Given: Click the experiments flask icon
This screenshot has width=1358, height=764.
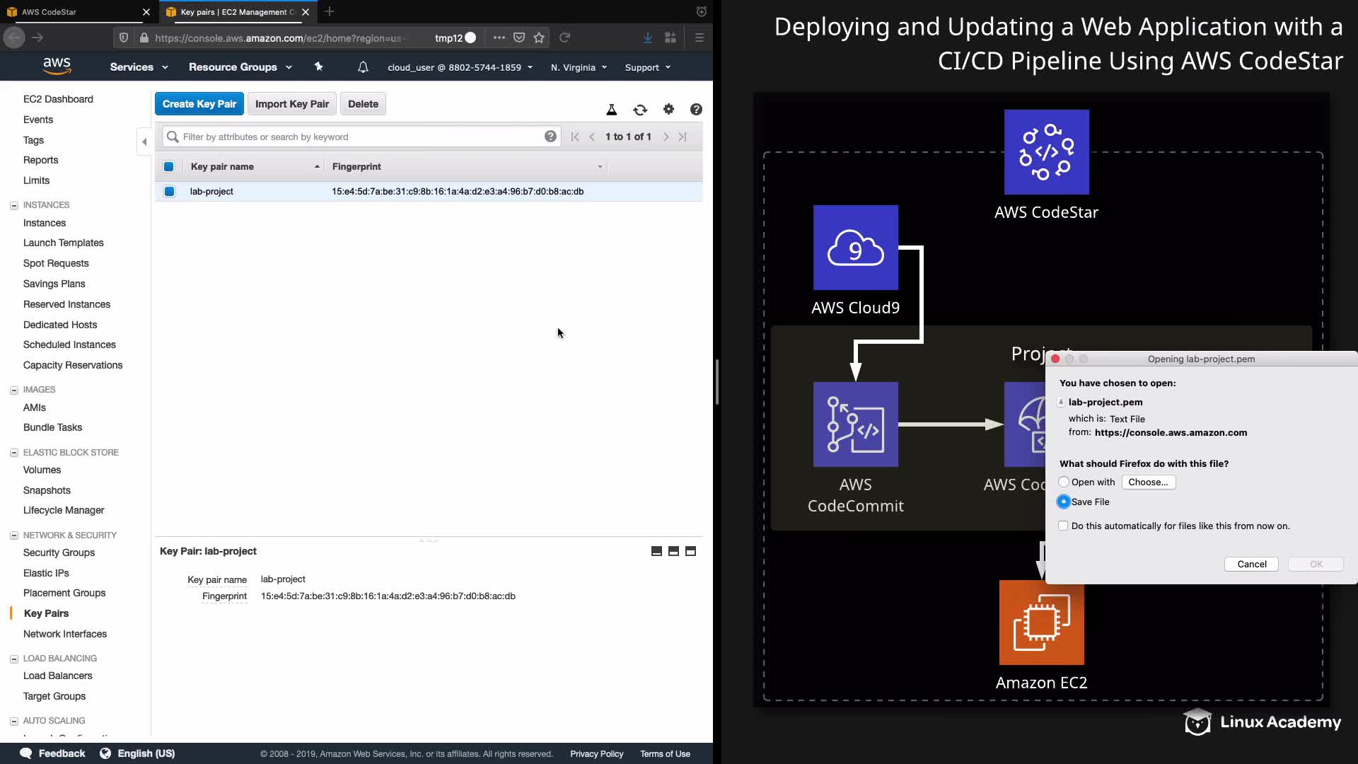Looking at the screenshot, I should point(612,110).
